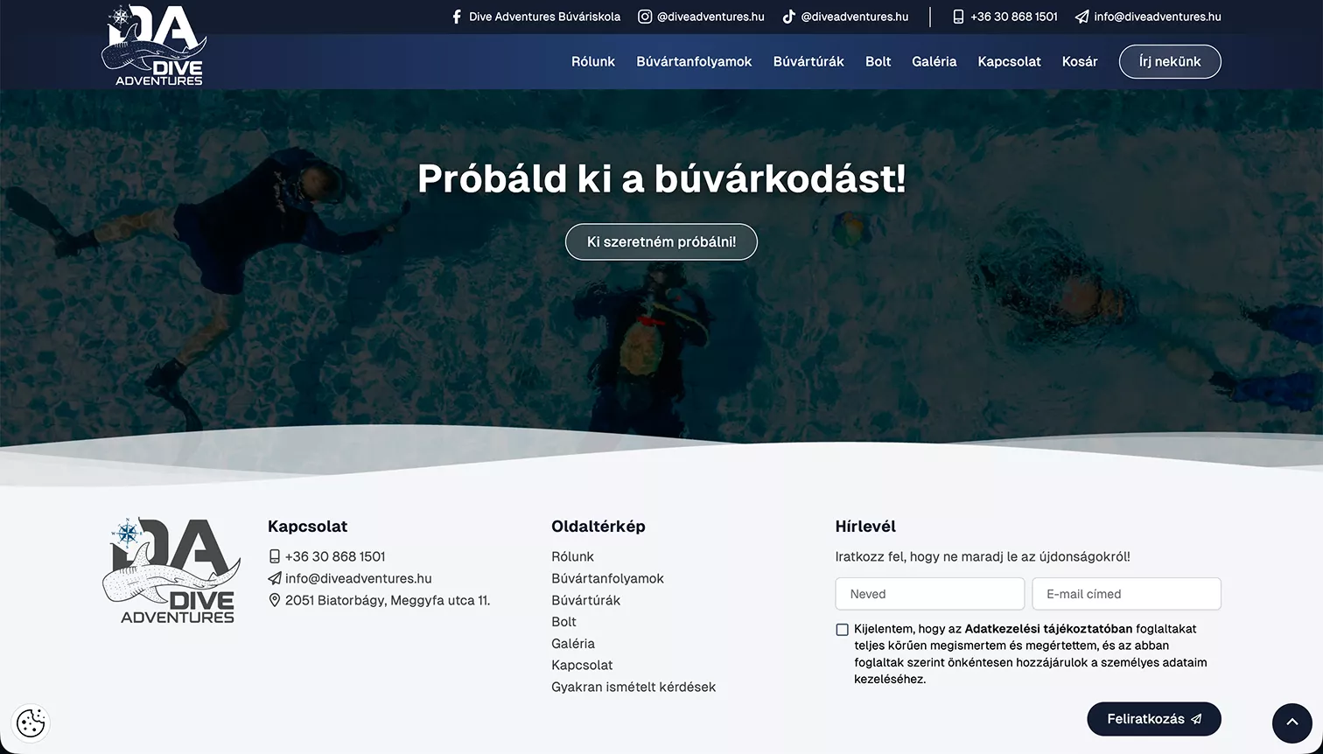Image resolution: width=1323 pixels, height=754 pixels.
Task: Click the scroll-to-top arrow button
Action: [x=1291, y=723]
